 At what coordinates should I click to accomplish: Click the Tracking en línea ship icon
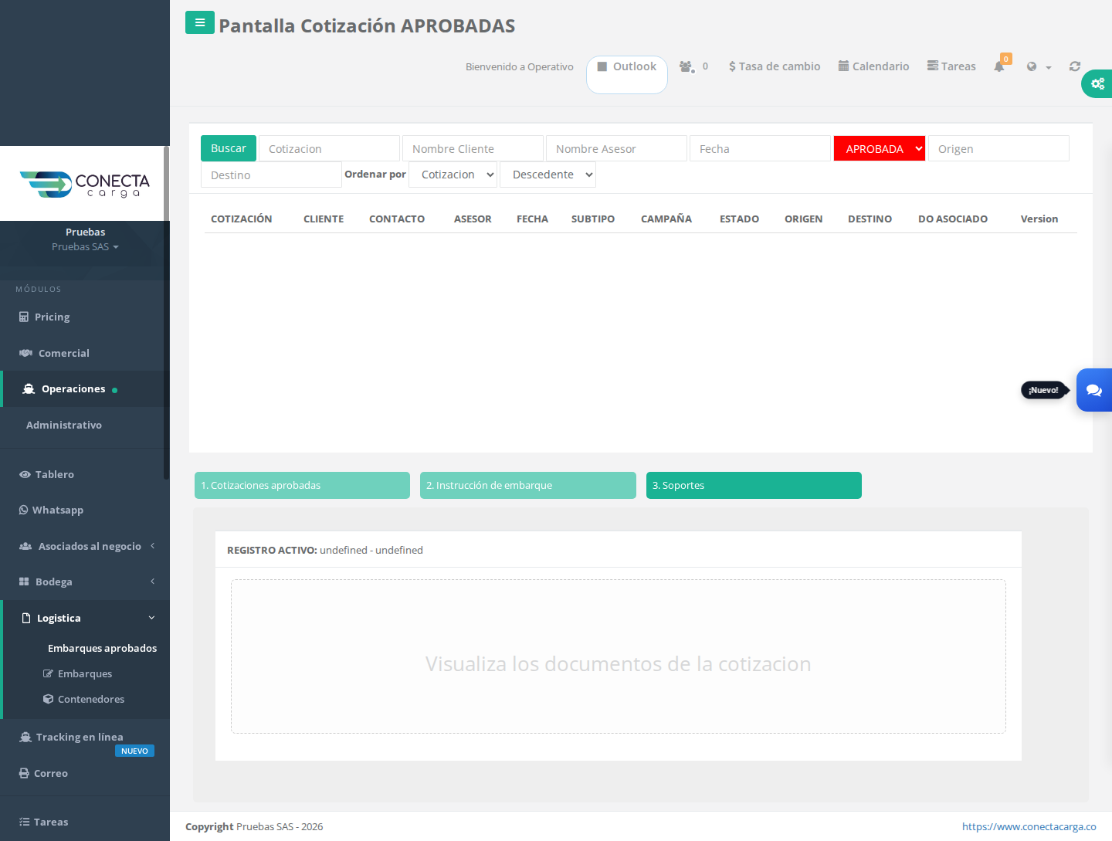click(25, 737)
